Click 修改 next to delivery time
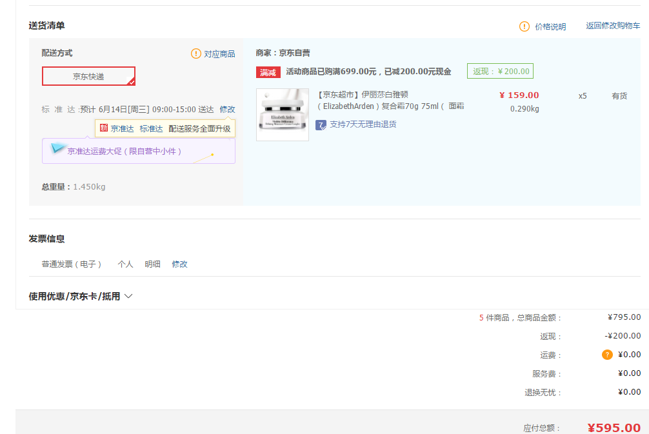Viewport: 649px width, 434px height. click(227, 109)
